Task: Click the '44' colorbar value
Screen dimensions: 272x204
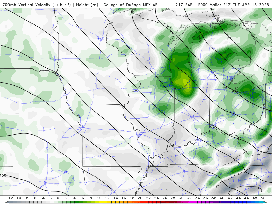Action: point(238,198)
